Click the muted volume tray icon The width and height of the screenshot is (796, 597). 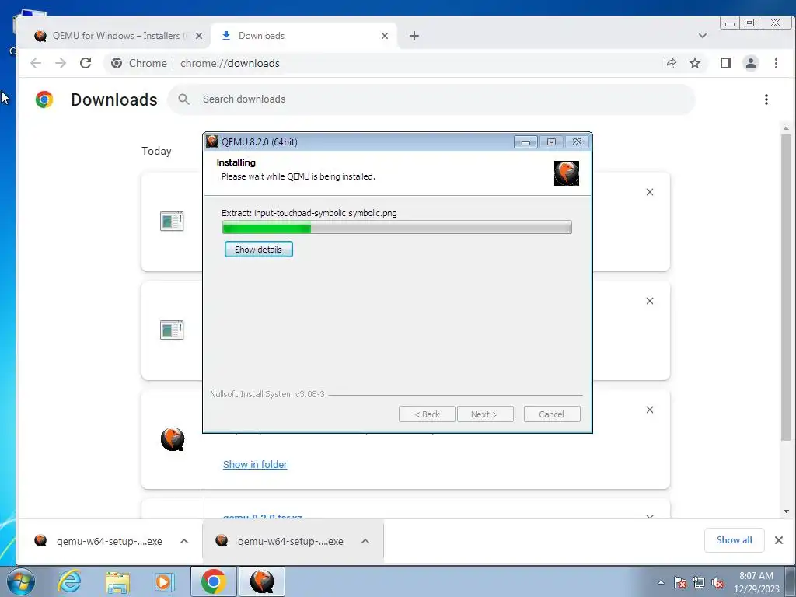pos(717,582)
